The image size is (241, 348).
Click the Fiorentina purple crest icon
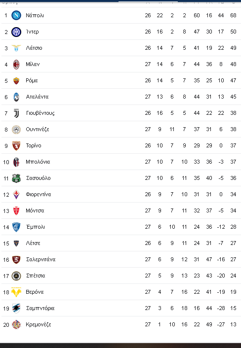click(16, 194)
